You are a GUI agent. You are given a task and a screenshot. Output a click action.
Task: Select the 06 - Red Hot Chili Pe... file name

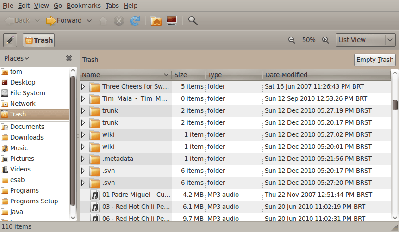click(x=136, y=219)
